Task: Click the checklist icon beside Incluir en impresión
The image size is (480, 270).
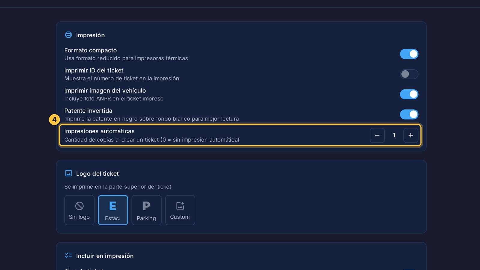Action: [x=68, y=256]
